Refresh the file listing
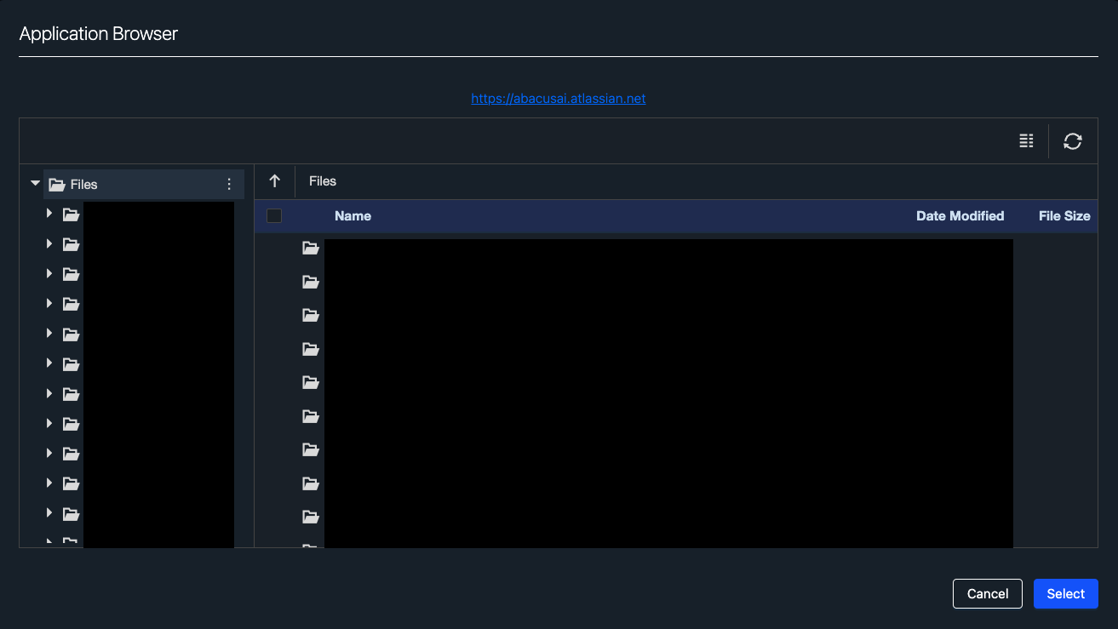The height and width of the screenshot is (629, 1118). [x=1072, y=140]
